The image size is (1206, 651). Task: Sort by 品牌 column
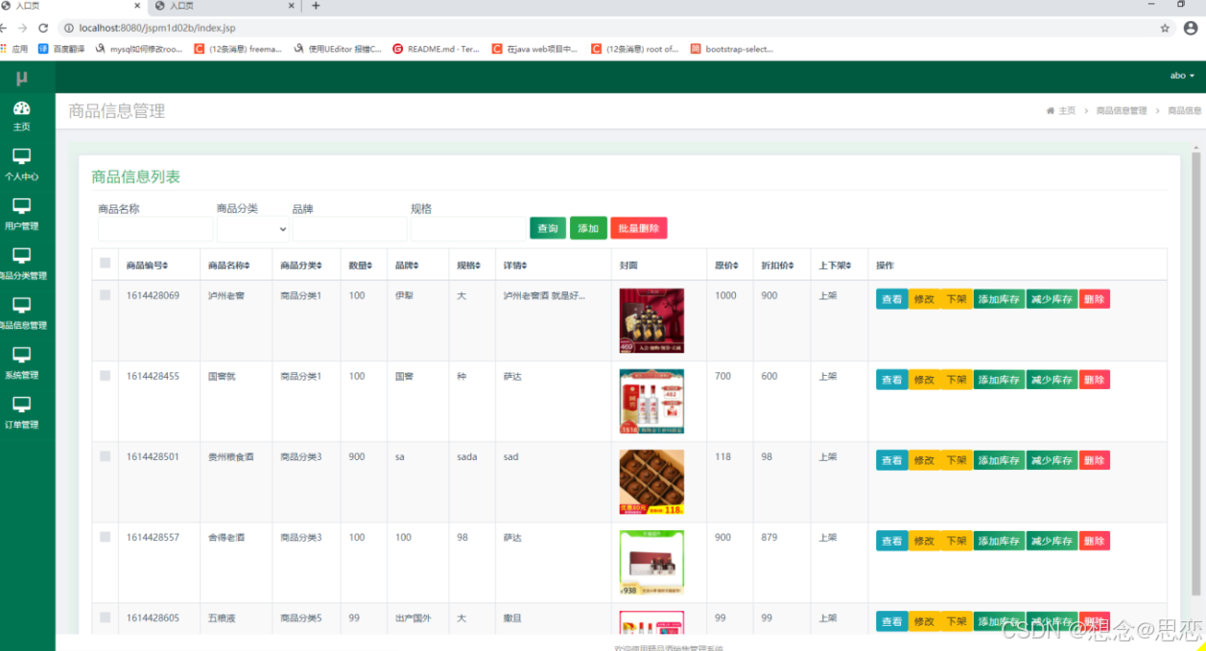(x=407, y=266)
